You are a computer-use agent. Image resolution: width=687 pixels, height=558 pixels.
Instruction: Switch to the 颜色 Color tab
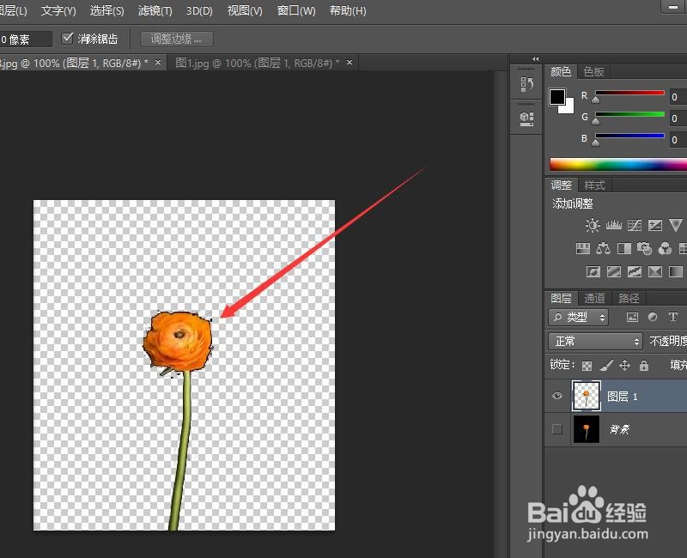pyautogui.click(x=561, y=71)
